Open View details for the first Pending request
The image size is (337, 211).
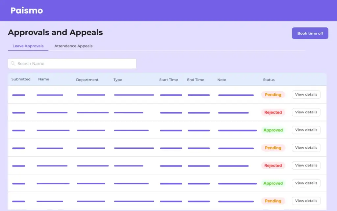(306, 95)
